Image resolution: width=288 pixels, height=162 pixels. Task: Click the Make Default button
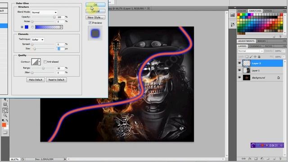click(x=36, y=80)
